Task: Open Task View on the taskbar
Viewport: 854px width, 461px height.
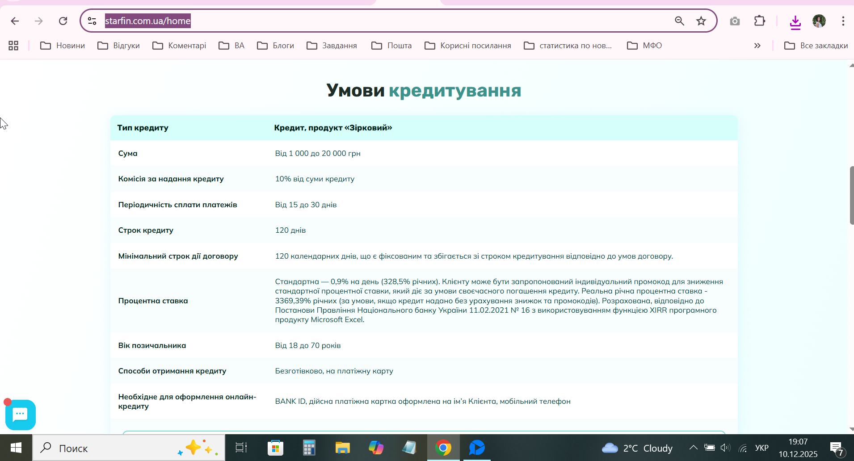Action: click(241, 448)
